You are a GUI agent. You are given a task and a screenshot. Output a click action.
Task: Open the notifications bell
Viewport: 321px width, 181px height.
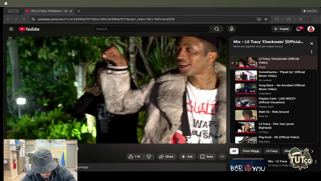coord(298,29)
